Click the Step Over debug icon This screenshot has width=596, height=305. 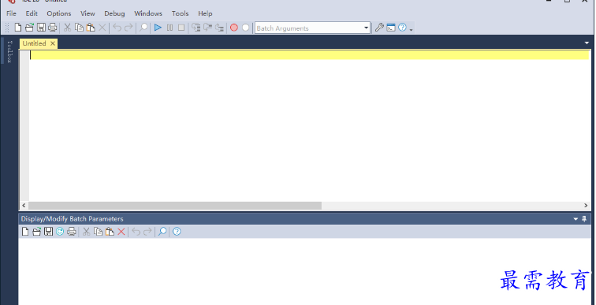pyautogui.click(x=208, y=28)
